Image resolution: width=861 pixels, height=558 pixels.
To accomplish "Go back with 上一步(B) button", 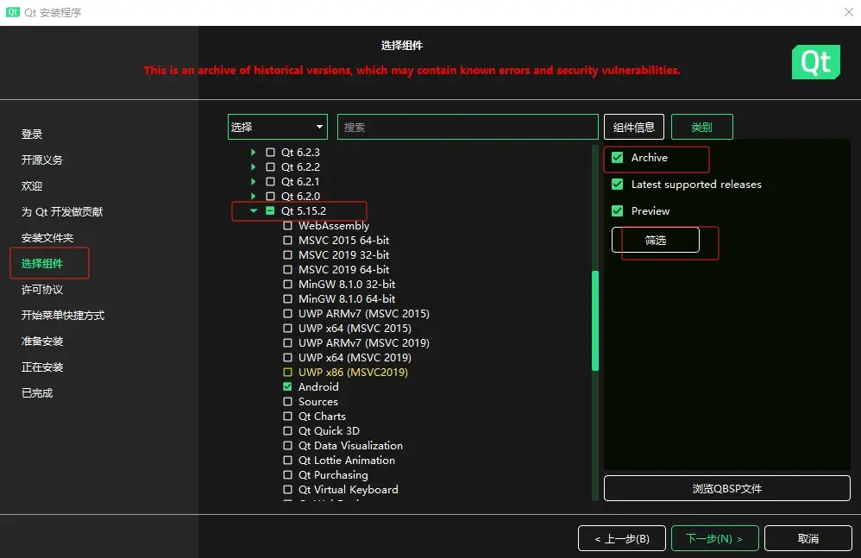I will 621,538.
